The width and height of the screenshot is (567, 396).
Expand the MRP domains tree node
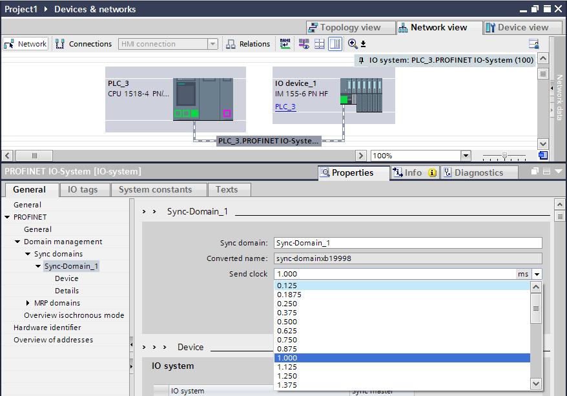pos(28,303)
